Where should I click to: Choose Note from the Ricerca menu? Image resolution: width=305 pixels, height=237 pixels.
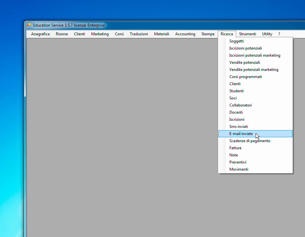tap(255, 155)
